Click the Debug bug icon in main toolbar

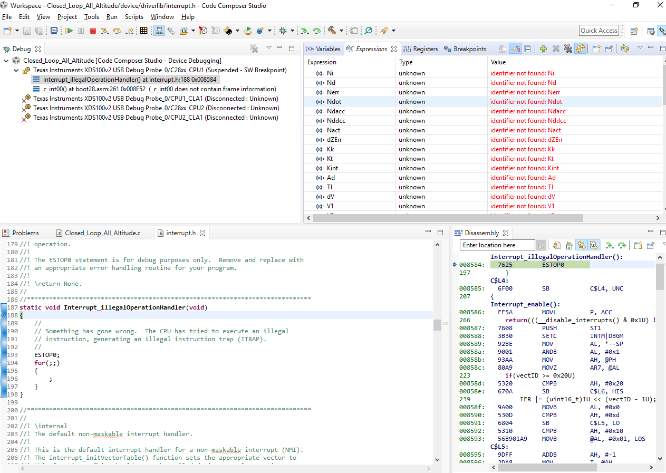(283, 31)
